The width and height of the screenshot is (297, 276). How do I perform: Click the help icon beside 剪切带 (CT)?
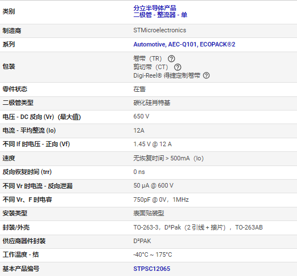(x=177, y=67)
